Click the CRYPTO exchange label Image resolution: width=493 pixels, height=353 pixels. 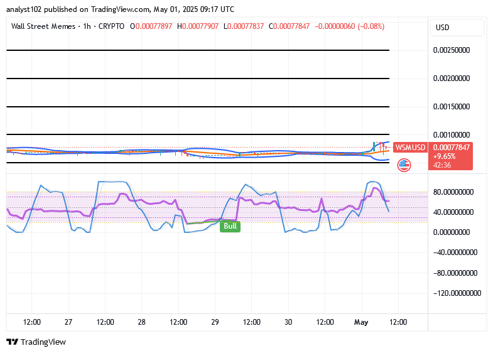pyautogui.click(x=111, y=26)
